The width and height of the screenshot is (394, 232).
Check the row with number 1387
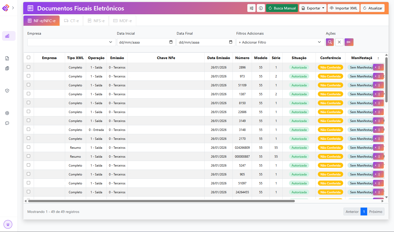(28, 94)
